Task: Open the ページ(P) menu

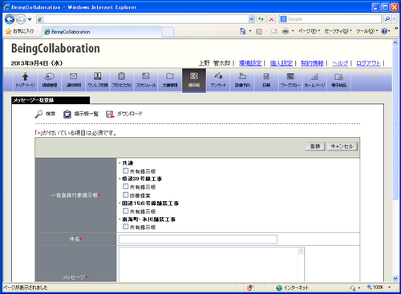Action: click(x=309, y=31)
